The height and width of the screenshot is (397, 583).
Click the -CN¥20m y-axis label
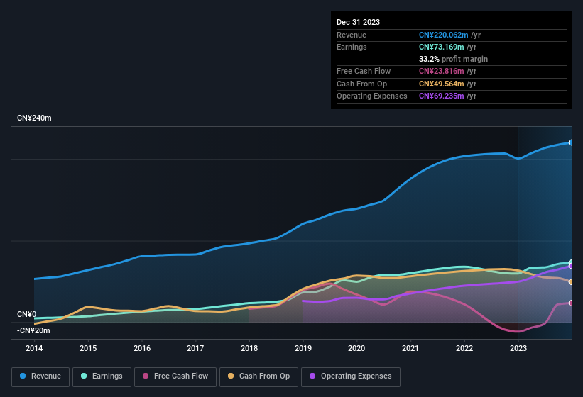[x=33, y=330]
